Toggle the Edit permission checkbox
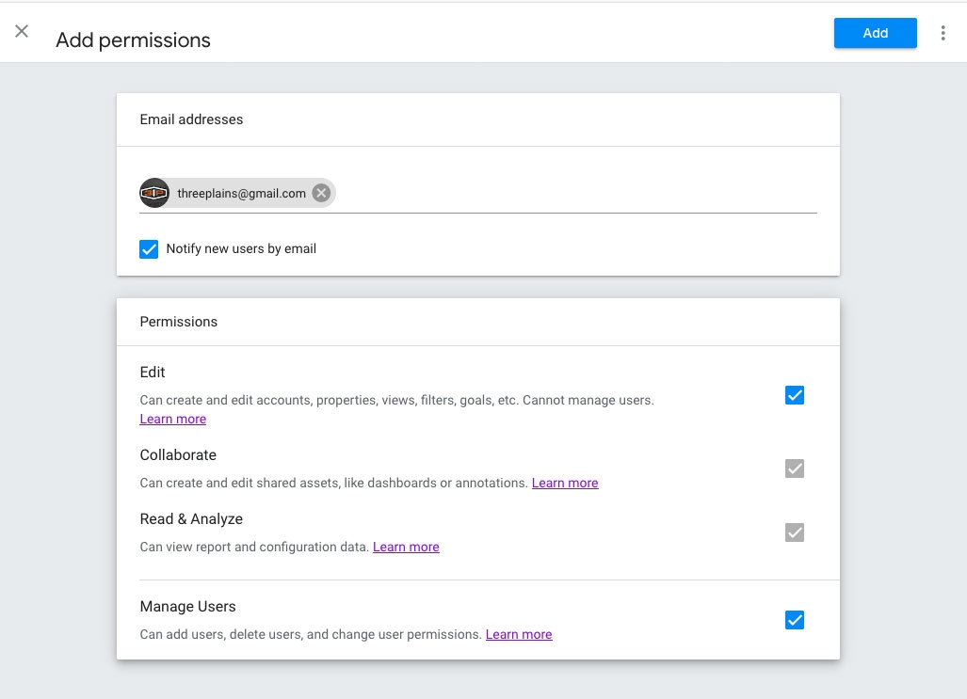Screen dimensions: 967x699 (795, 395)
